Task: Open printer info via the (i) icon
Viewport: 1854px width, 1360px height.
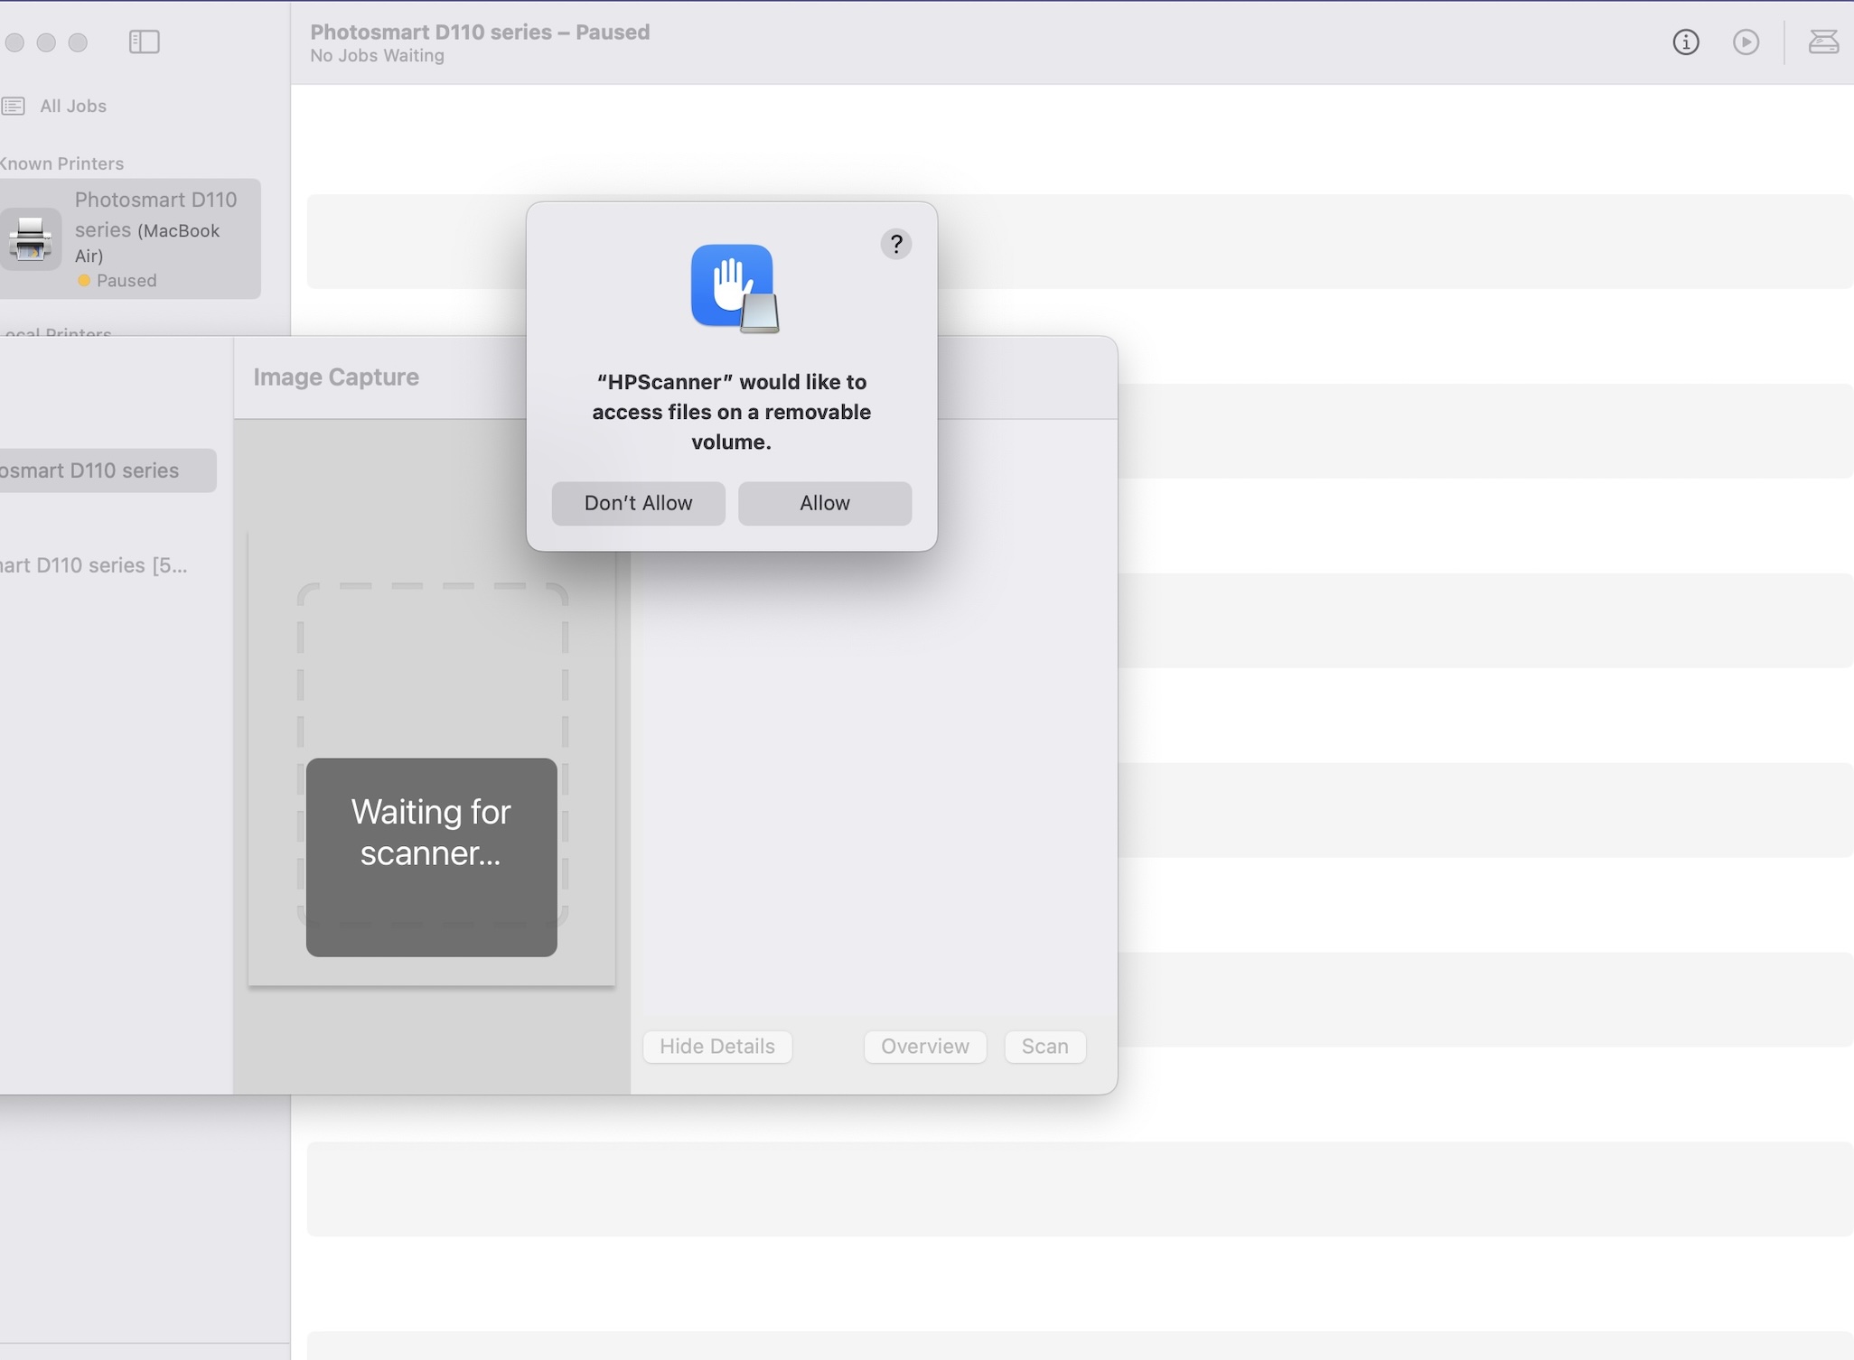Action: 1685,42
